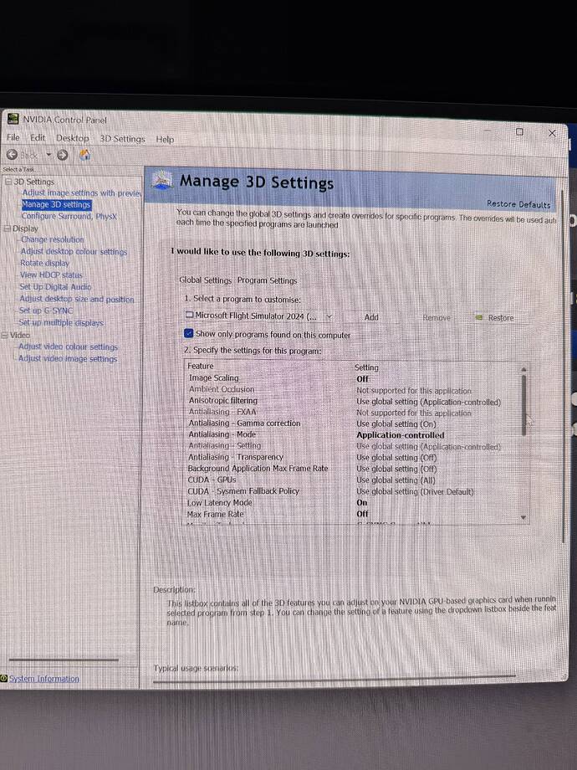
Task: Click the NVIDIA logo in title bar
Action: [13, 119]
